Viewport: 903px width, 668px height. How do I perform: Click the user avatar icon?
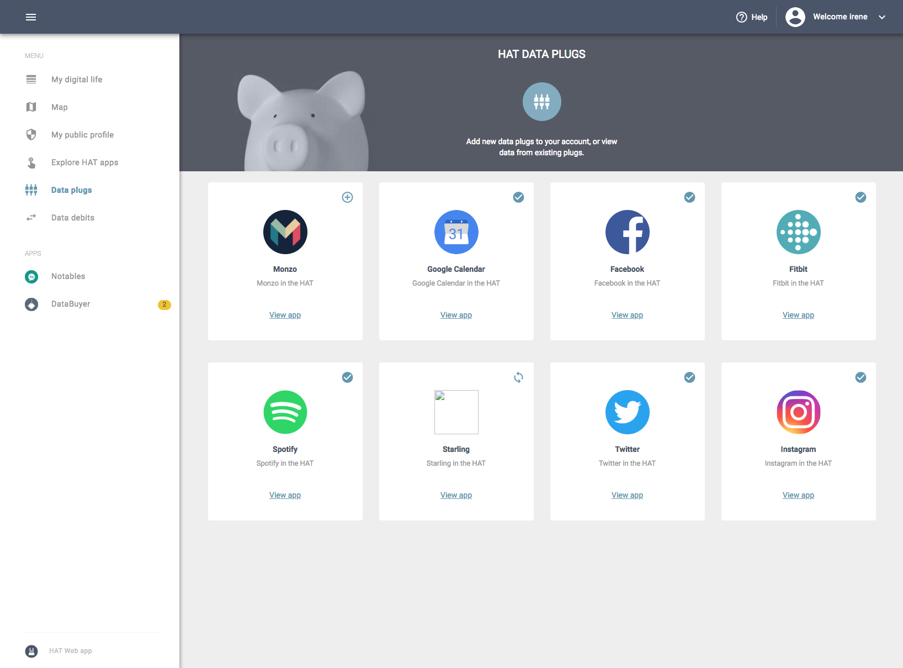[795, 17]
